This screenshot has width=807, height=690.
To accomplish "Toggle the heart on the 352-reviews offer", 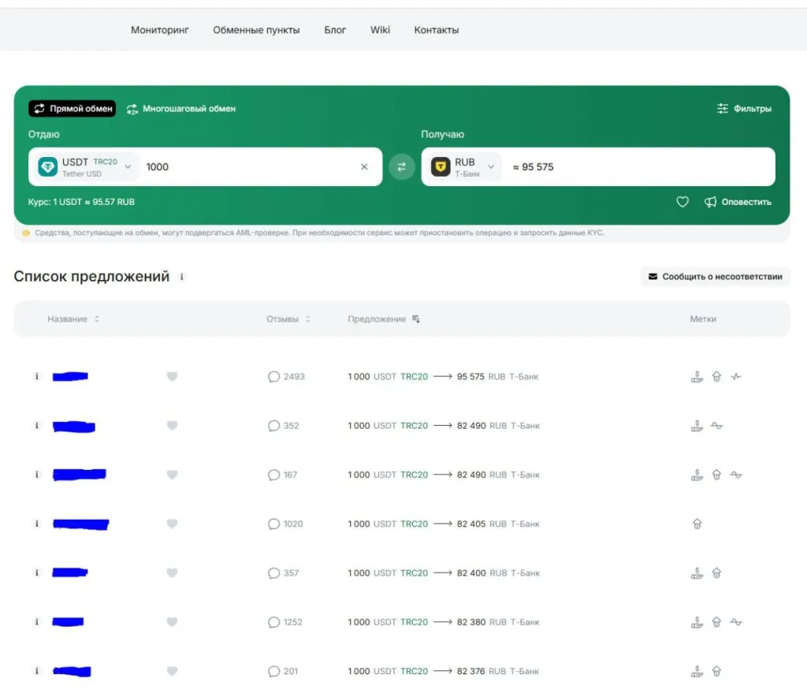I will tap(172, 426).
